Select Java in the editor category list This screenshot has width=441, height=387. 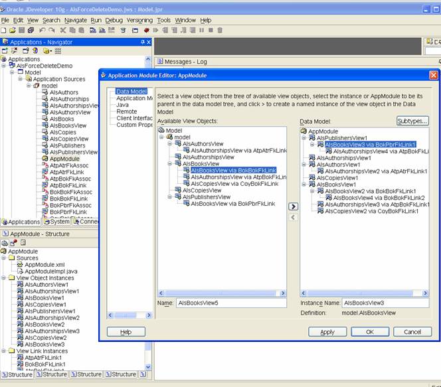123,105
